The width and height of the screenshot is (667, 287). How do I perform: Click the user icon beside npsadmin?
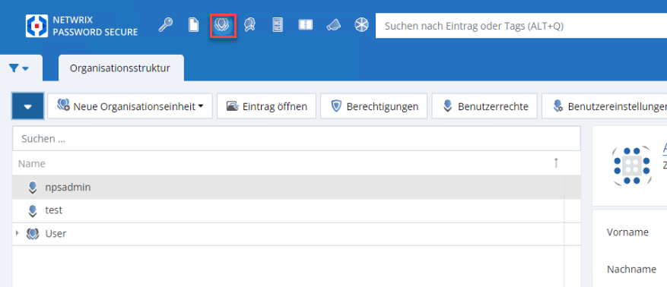33,188
